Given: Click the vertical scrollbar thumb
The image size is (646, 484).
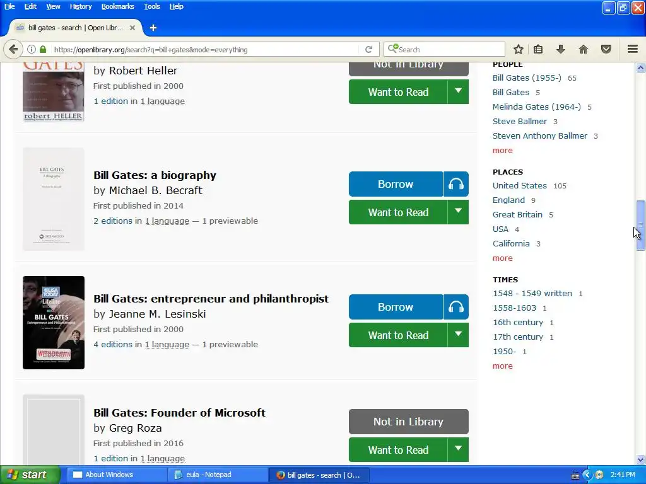Looking at the screenshot, I should [640, 225].
